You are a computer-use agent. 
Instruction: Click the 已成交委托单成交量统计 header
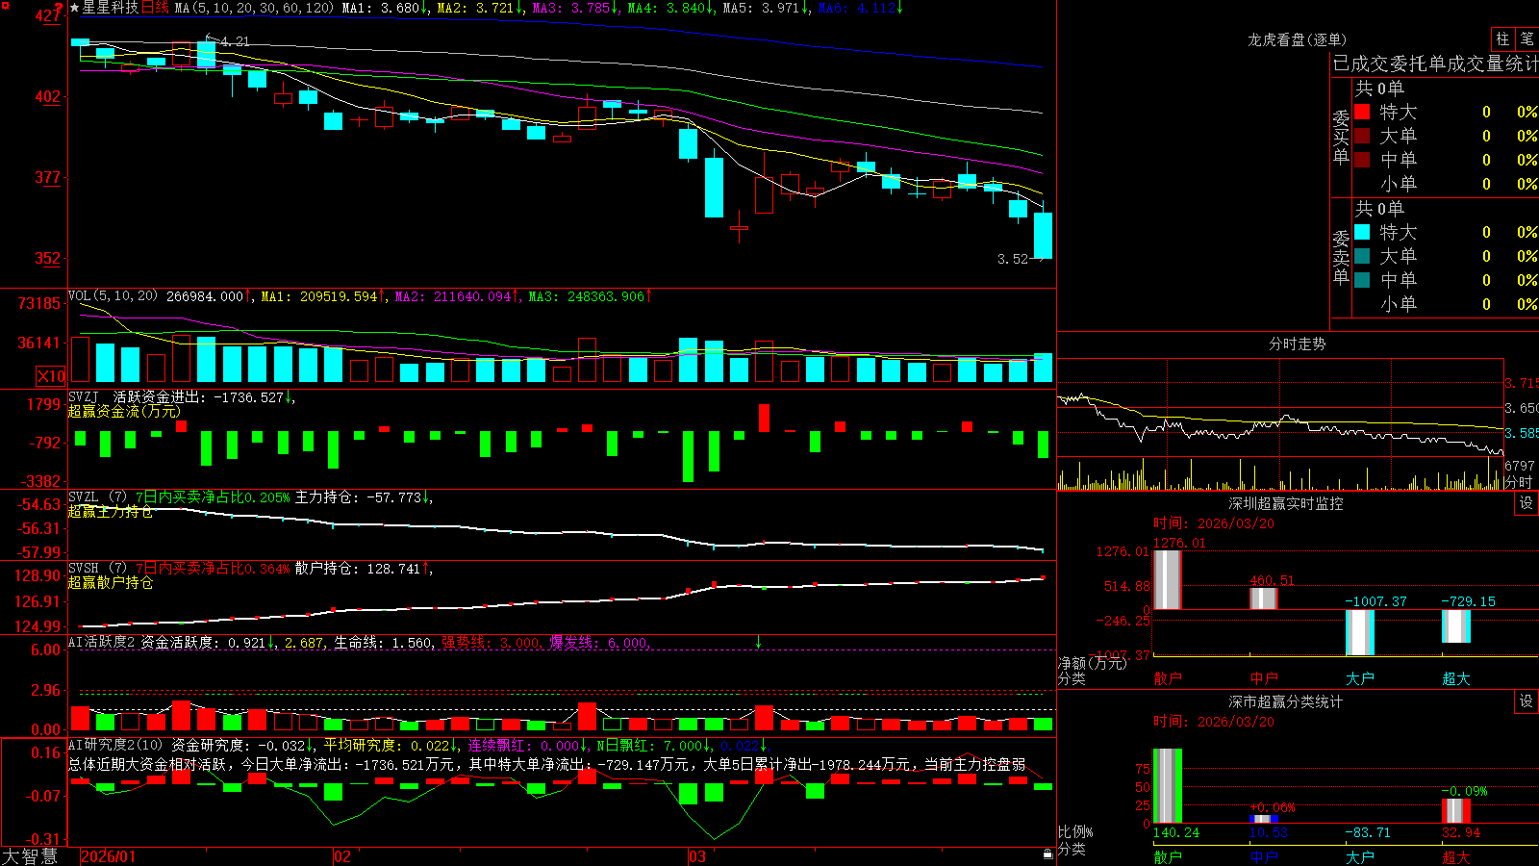click(1435, 64)
